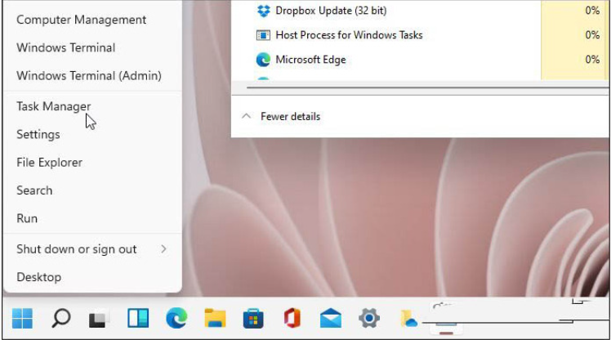611x340 pixels.
Task: Click the Windows Start button
Action: point(23,318)
